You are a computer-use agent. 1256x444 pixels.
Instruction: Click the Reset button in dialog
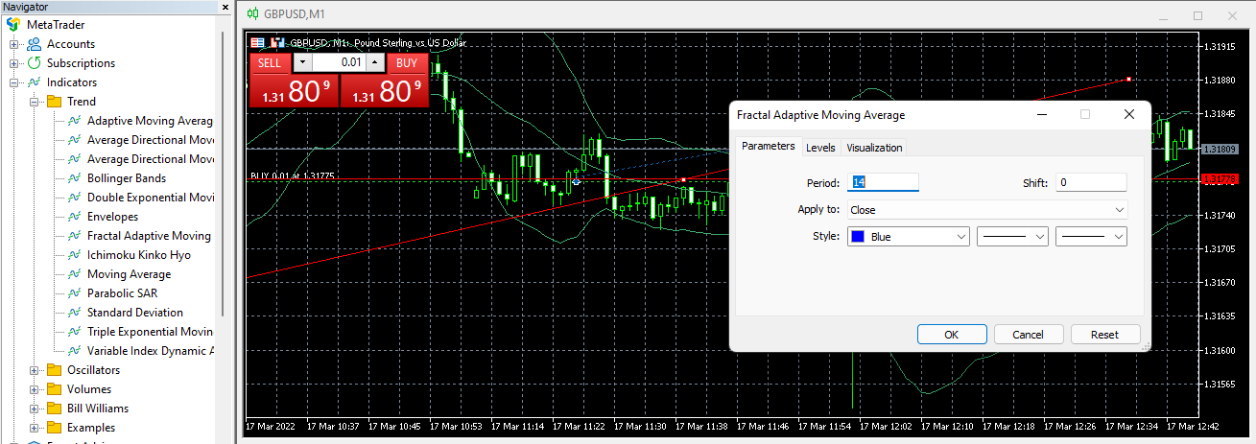click(x=1105, y=335)
